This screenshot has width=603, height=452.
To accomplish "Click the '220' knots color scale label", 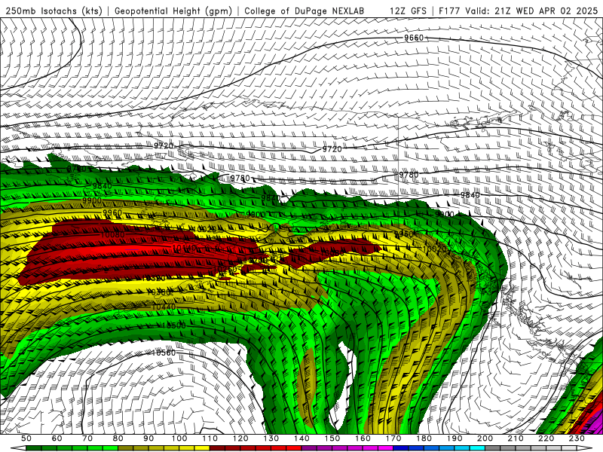I will click(x=546, y=438).
